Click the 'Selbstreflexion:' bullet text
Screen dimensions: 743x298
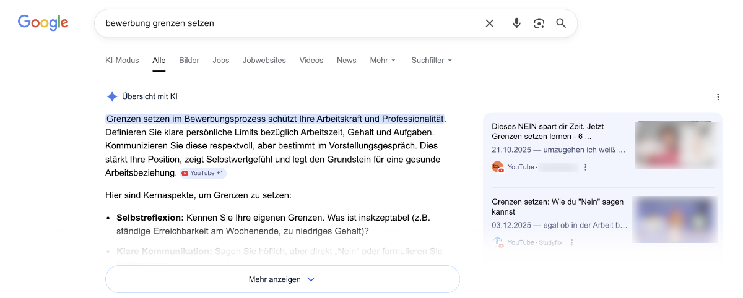pyautogui.click(x=150, y=218)
